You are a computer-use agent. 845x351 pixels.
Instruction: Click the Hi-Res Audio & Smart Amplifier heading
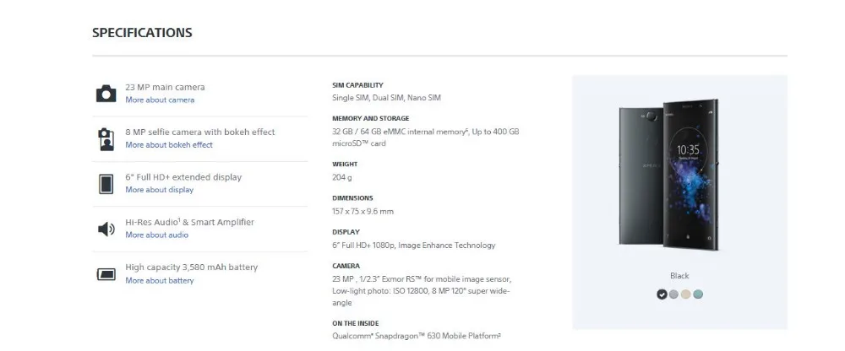point(189,223)
